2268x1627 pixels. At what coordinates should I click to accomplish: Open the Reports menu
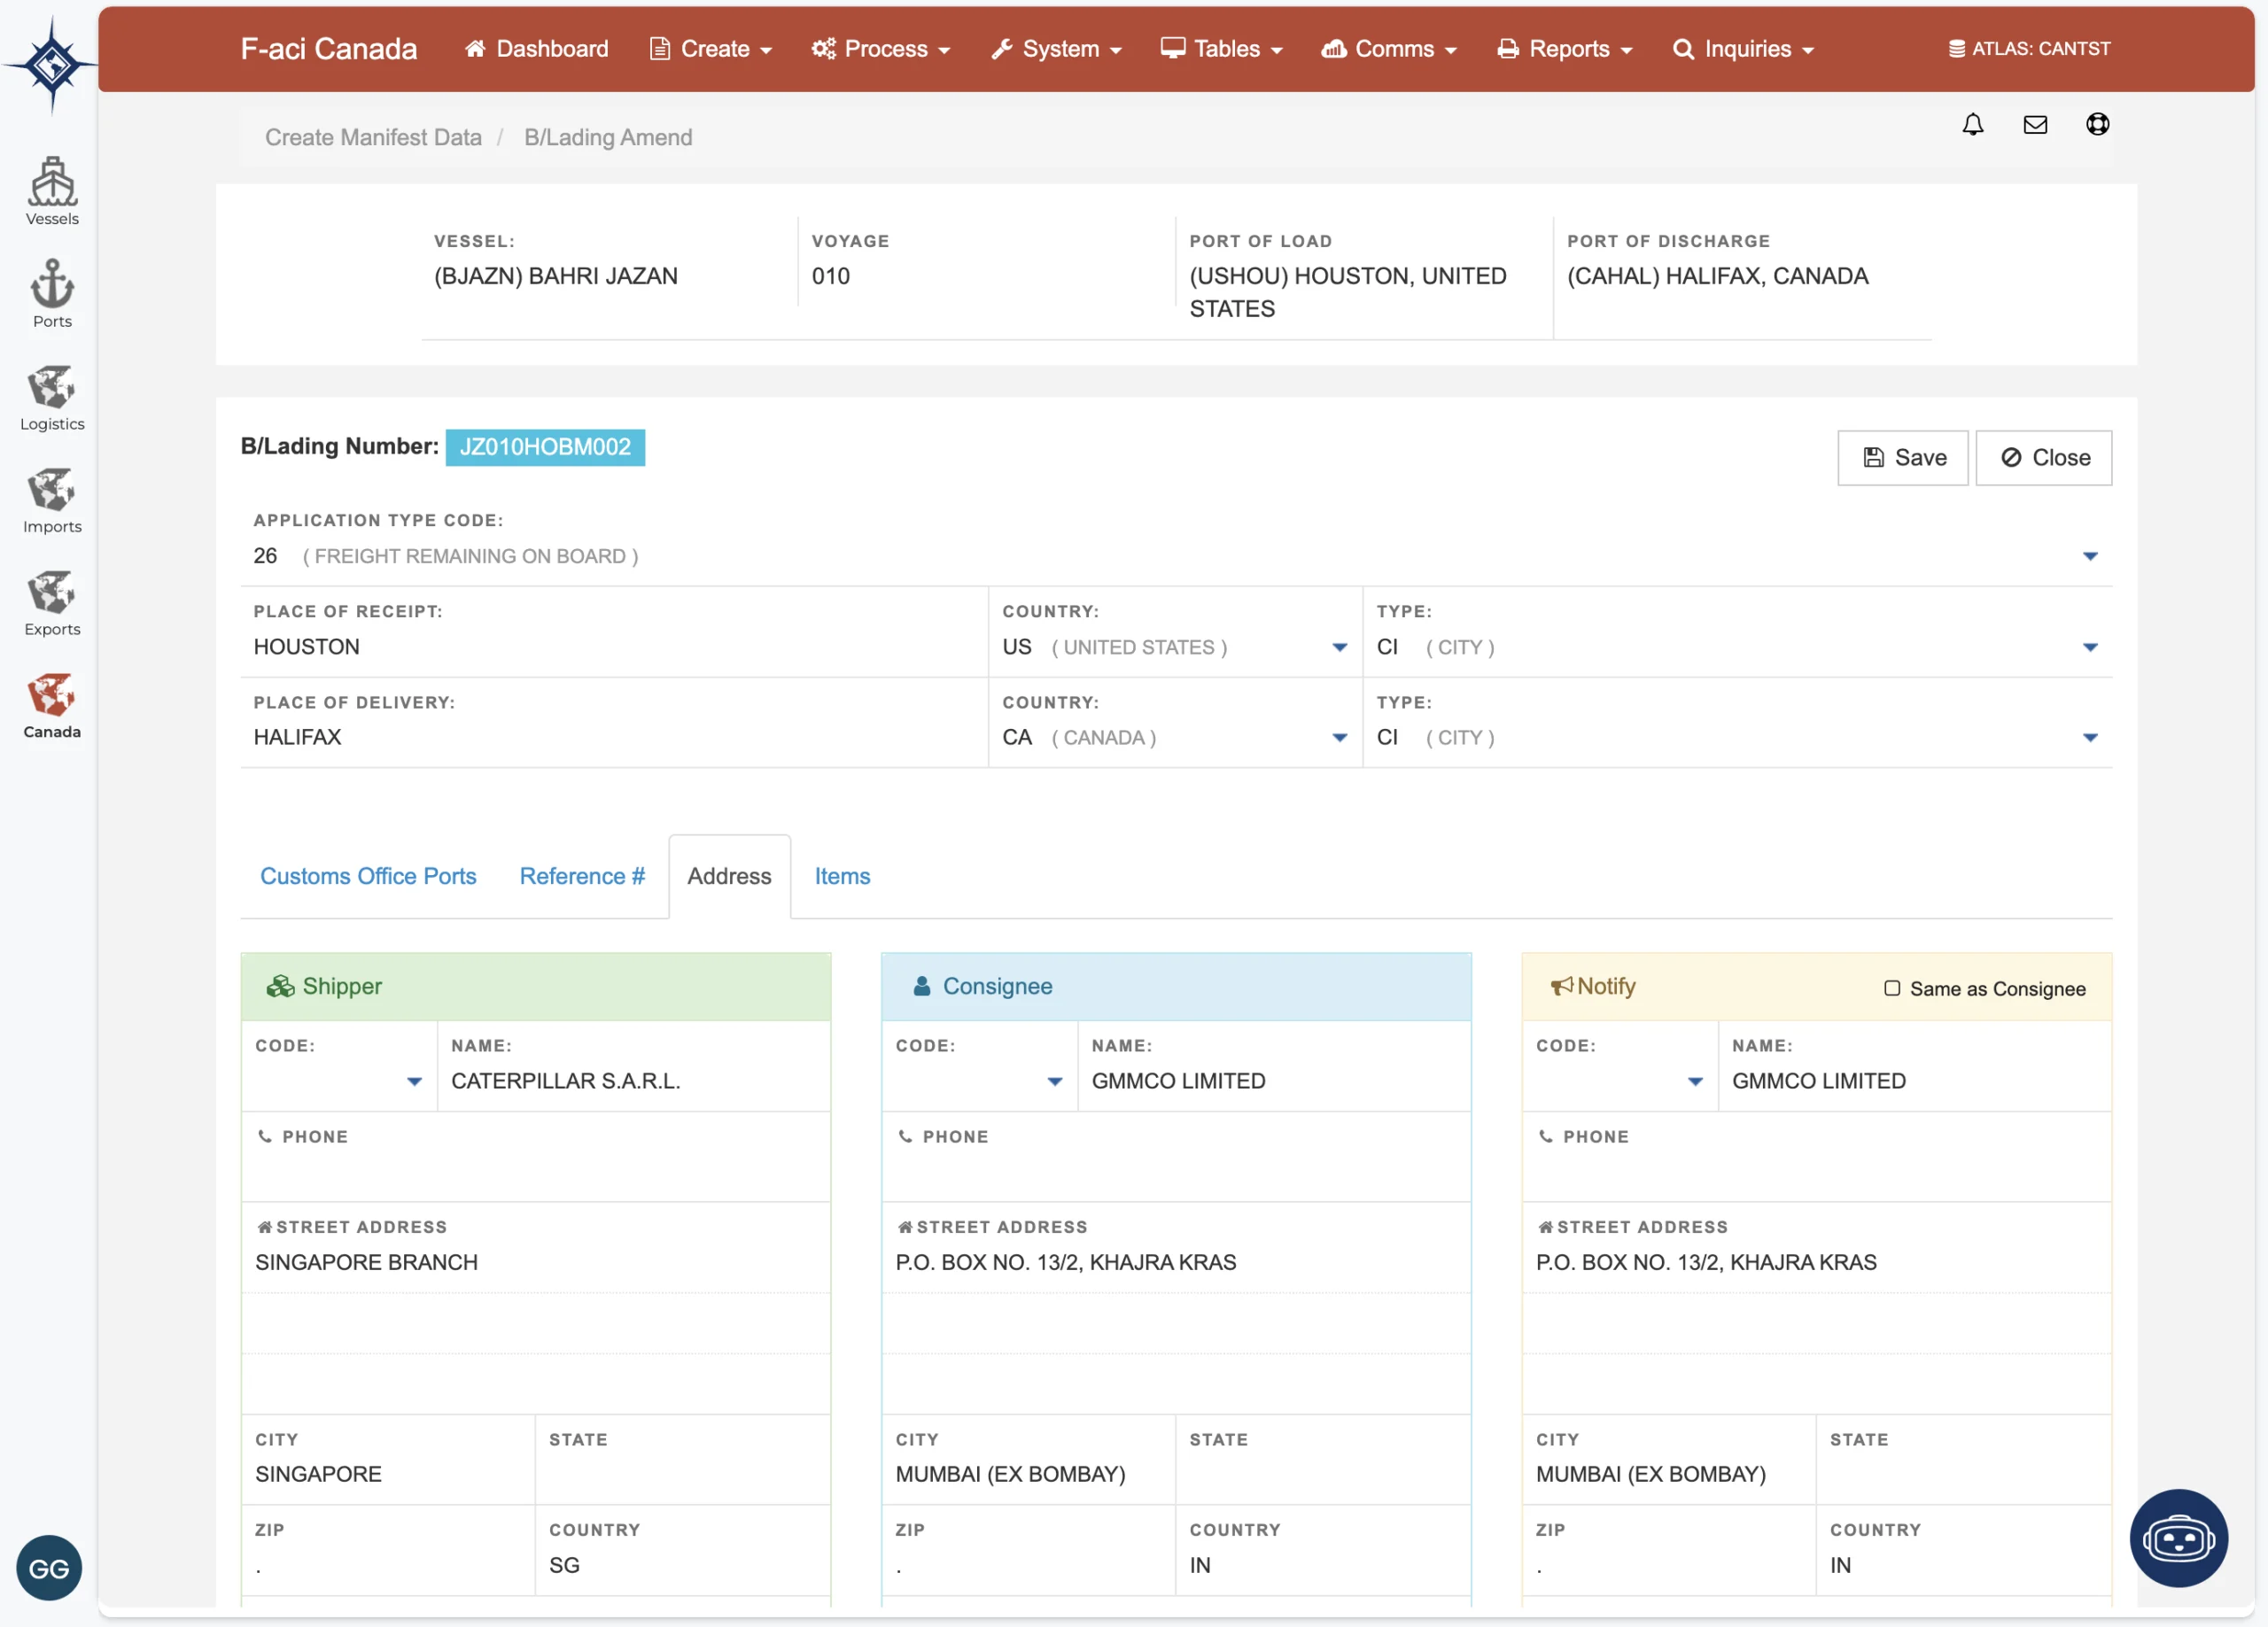pos(1565,49)
